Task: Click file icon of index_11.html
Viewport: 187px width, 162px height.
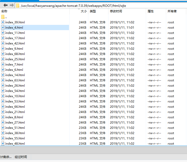Action: click(3, 33)
